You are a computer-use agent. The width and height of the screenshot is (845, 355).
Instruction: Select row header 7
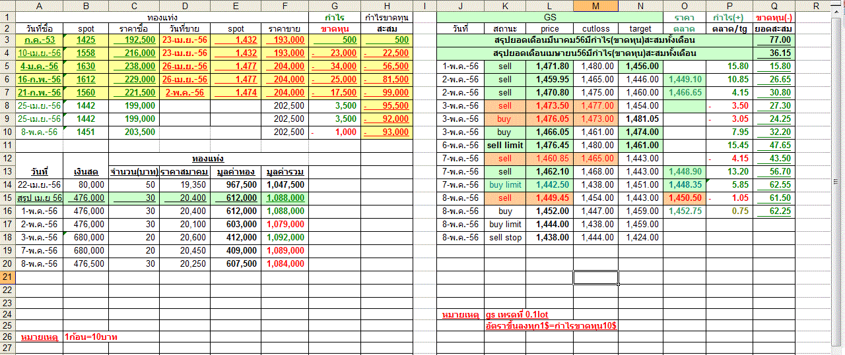pos(7,92)
